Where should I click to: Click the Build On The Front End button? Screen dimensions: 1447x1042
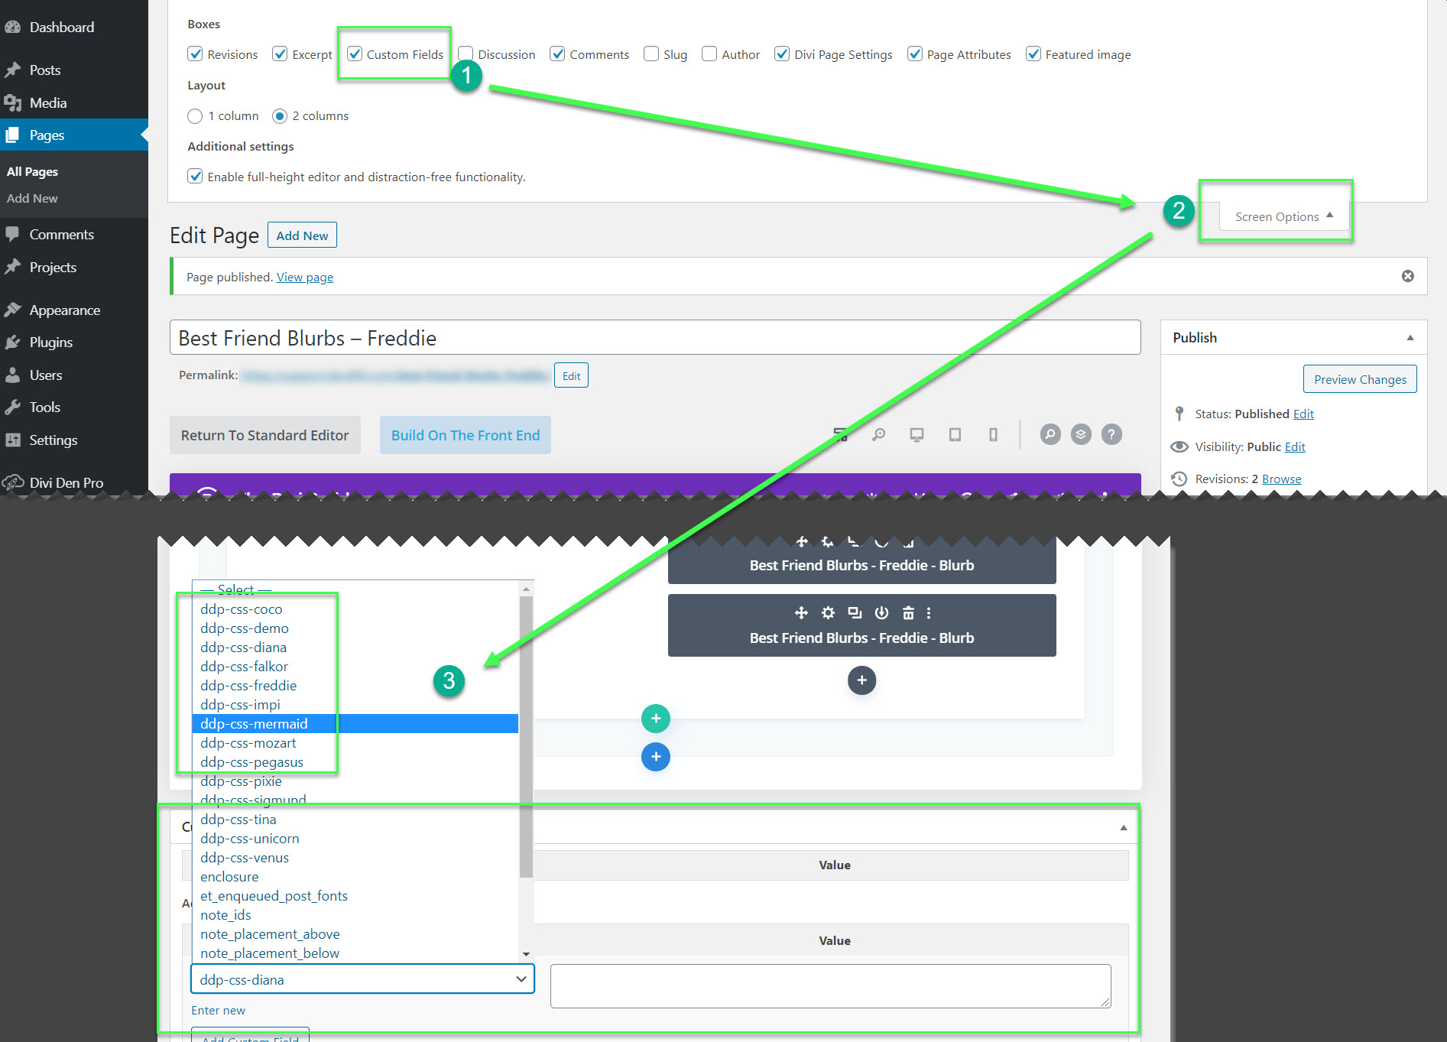[465, 435]
